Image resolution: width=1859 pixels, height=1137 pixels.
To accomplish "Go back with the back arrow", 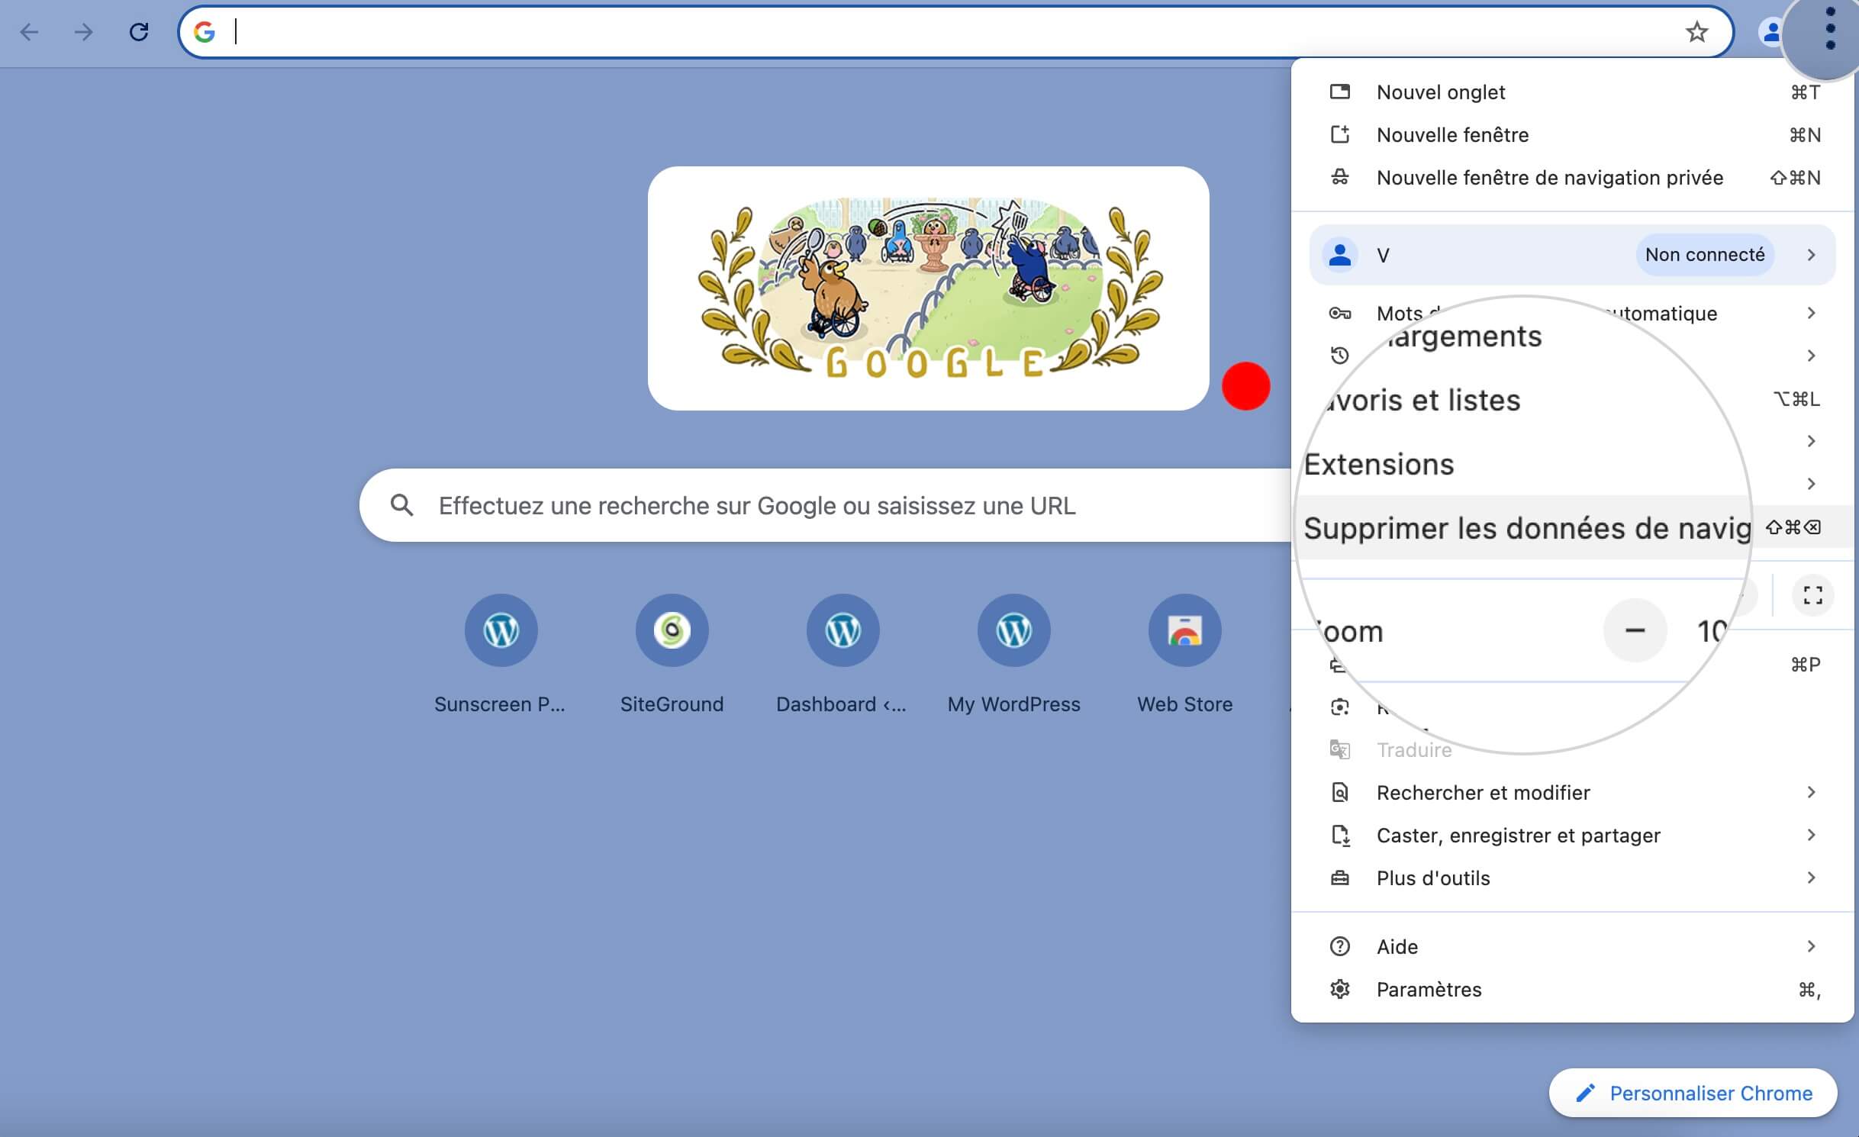I will tap(29, 32).
